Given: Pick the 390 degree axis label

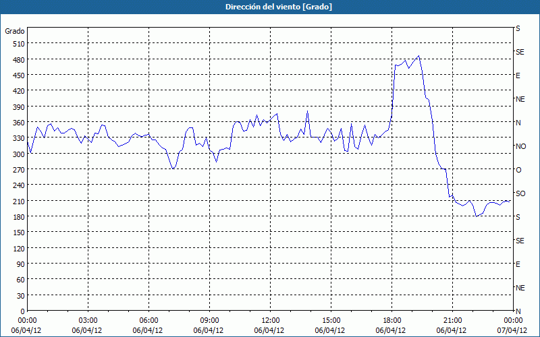Looking at the screenshot, I should pos(20,107).
